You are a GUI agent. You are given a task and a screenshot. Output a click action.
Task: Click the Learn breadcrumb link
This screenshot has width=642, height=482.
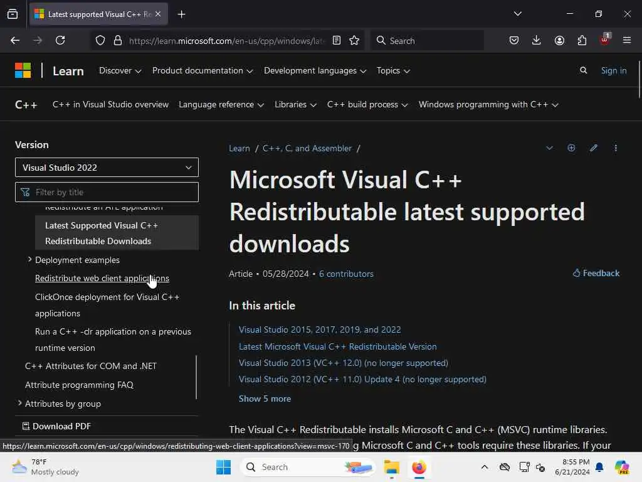click(x=239, y=148)
